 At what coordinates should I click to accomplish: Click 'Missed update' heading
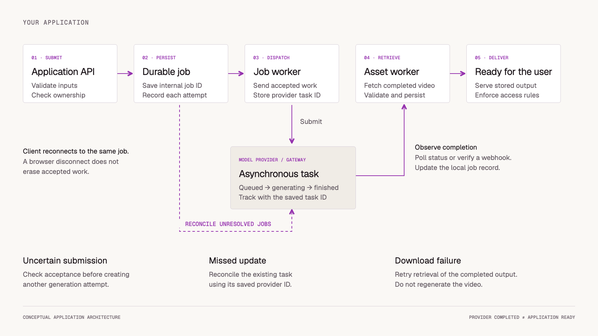pos(237,261)
